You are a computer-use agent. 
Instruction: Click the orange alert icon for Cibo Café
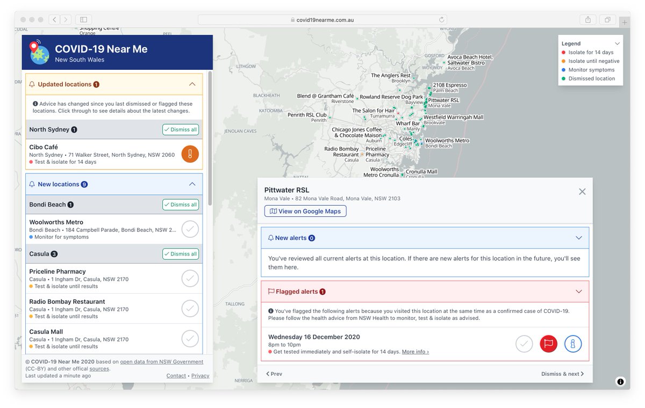[190, 154]
